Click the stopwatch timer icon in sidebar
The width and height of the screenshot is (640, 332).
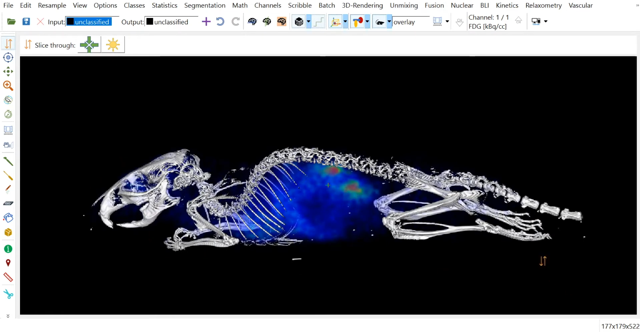pos(8,114)
